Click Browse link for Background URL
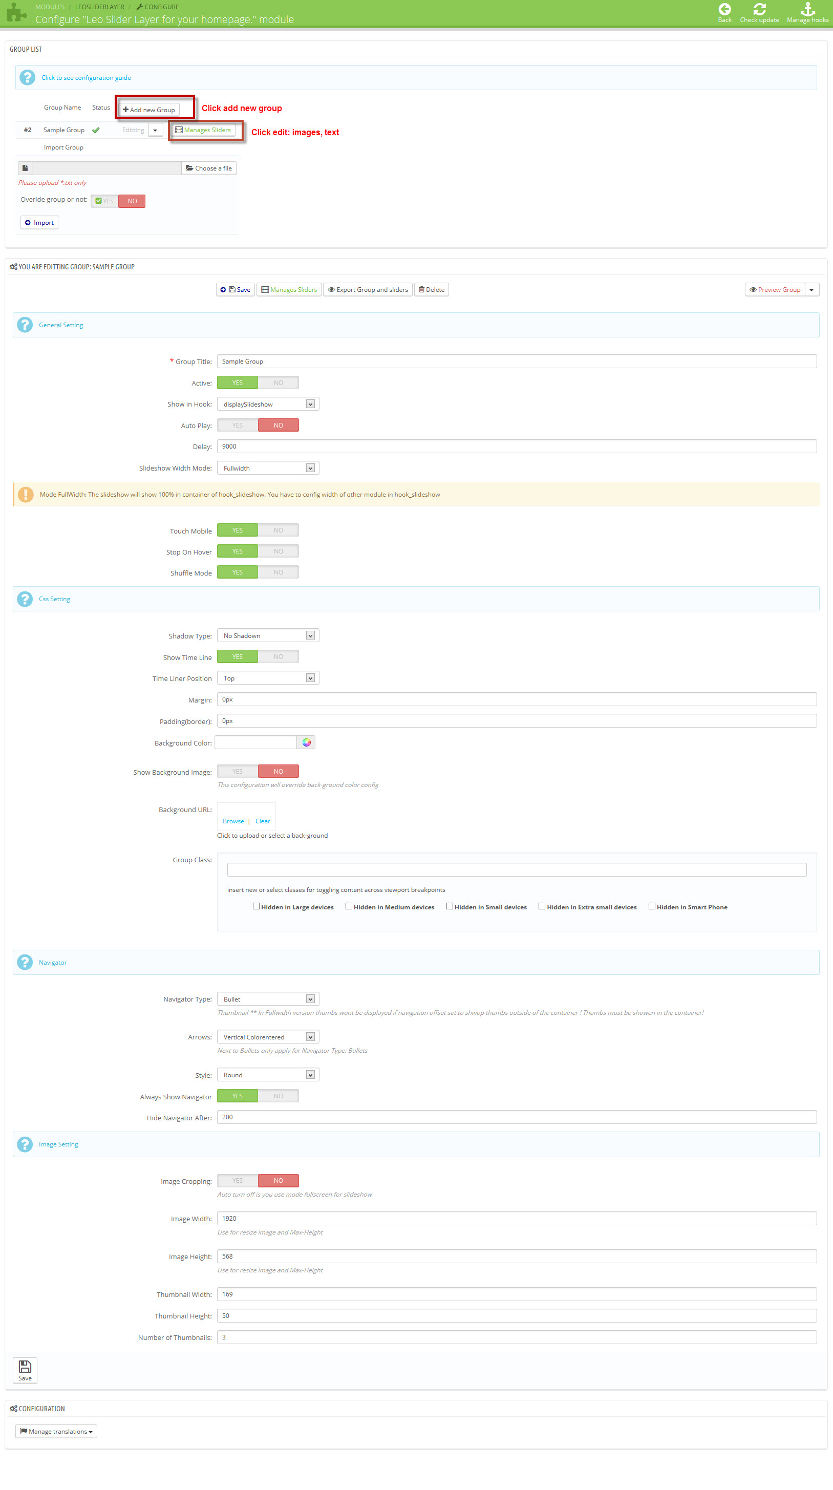This screenshot has width=833, height=1490. tap(233, 821)
